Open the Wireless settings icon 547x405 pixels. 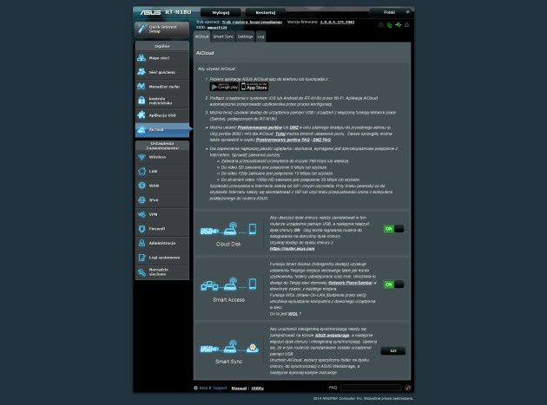(142, 157)
